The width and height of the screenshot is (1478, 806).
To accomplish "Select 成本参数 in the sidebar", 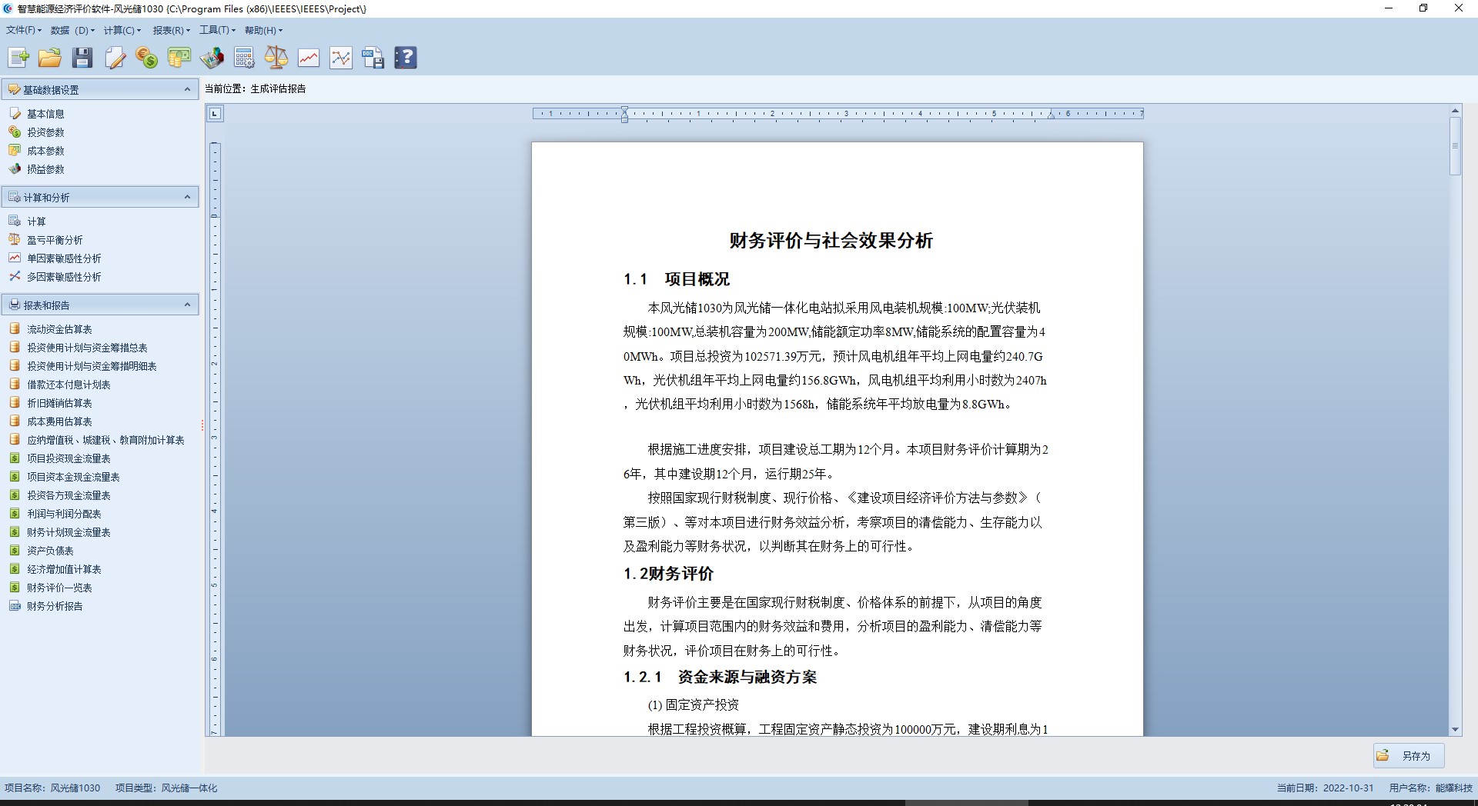I will click(x=45, y=151).
